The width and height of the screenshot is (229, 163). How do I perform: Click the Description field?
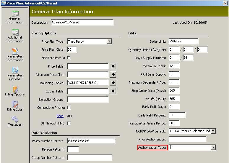[x=82, y=23]
